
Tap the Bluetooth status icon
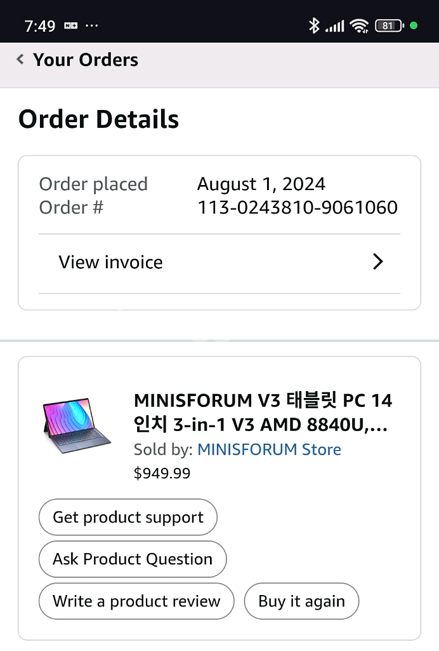(x=313, y=26)
